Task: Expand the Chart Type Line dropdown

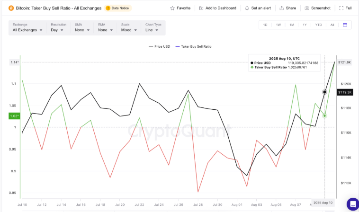Action: pos(153,30)
